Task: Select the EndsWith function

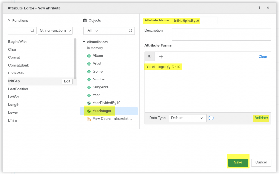Action: pyautogui.click(x=16, y=73)
